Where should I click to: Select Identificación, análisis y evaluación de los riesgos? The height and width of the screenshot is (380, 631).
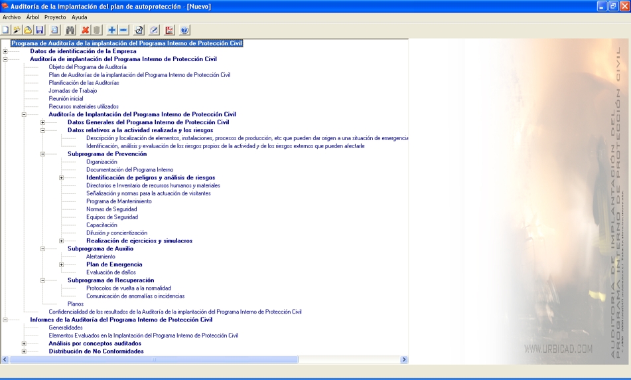tap(226, 146)
